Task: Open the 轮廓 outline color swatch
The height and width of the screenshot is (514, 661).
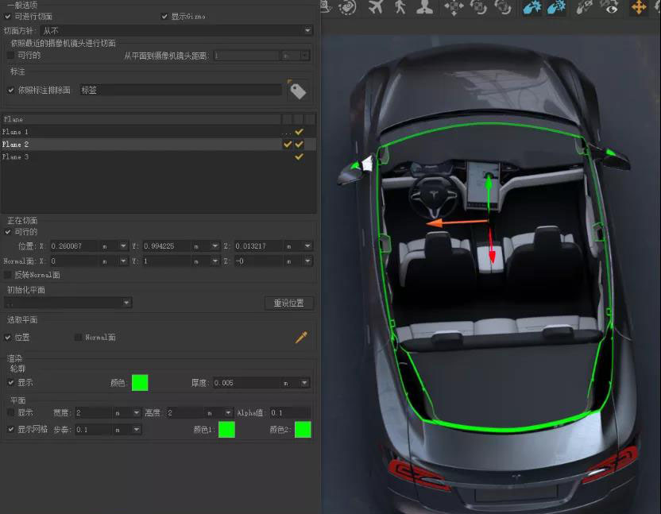Action: 140,383
